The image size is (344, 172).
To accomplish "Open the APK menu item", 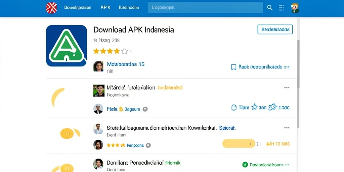I will point(105,7).
